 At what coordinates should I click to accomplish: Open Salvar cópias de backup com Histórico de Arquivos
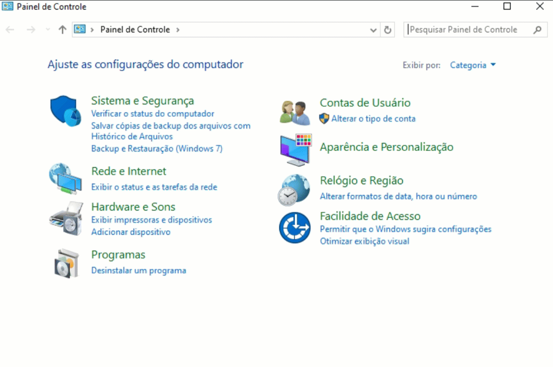171,131
